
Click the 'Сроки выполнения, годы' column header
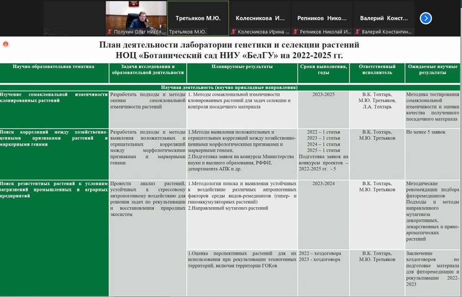click(323, 70)
